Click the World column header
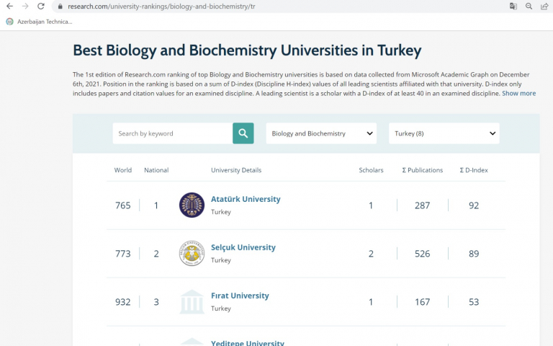The height and width of the screenshot is (346, 553). tap(122, 170)
